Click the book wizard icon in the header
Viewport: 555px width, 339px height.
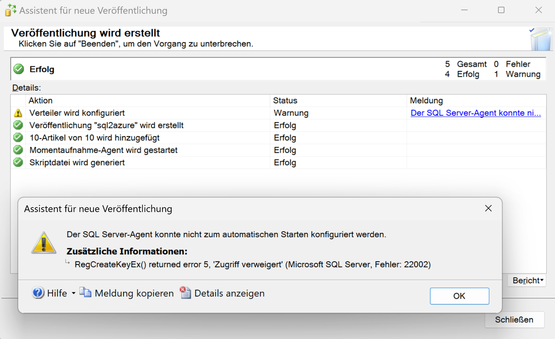coord(541,39)
